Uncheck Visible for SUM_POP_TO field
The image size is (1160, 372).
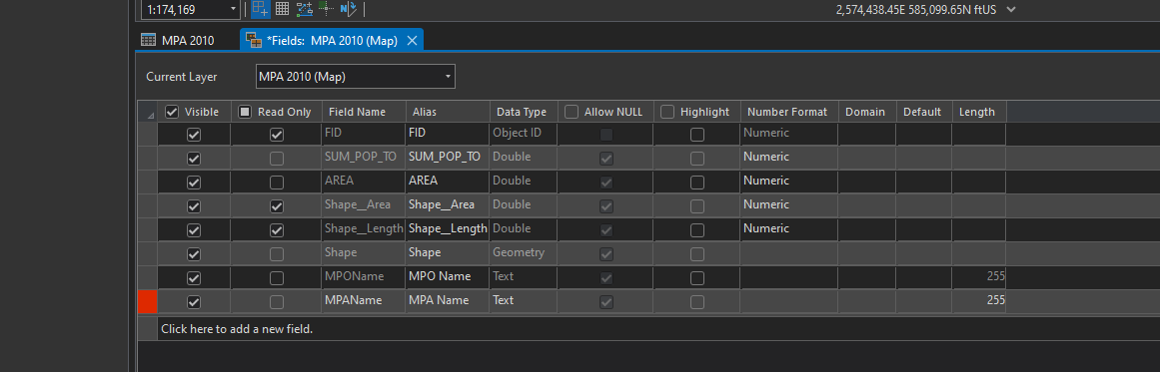(194, 159)
